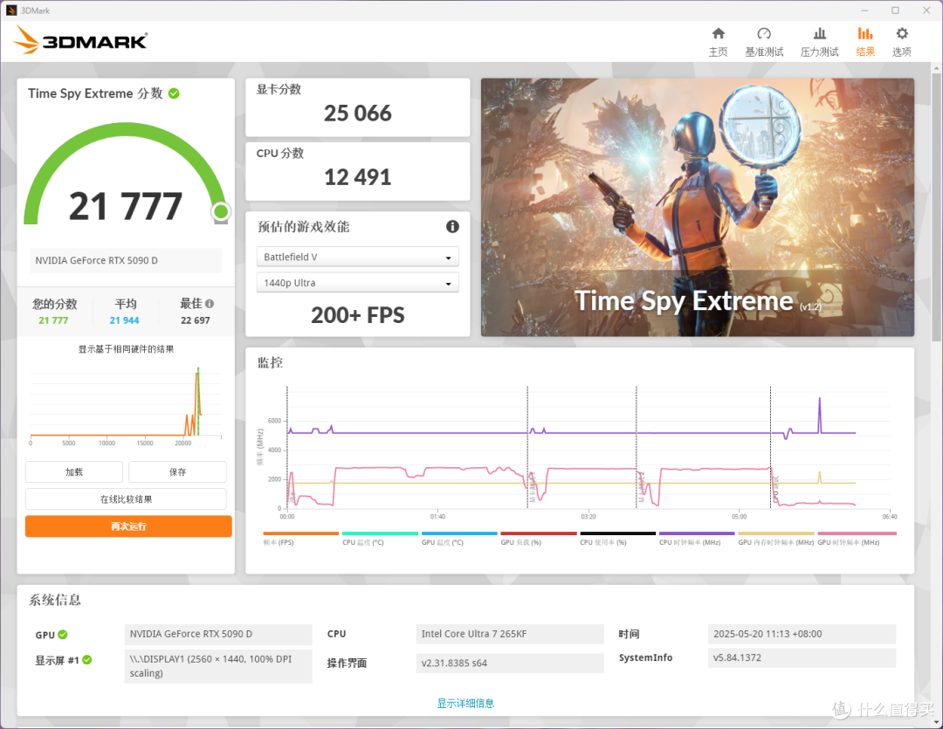Click the orange Run Again button (再次运行)
Viewport: 943px width, 729px height.
click(x=128, y=526)
